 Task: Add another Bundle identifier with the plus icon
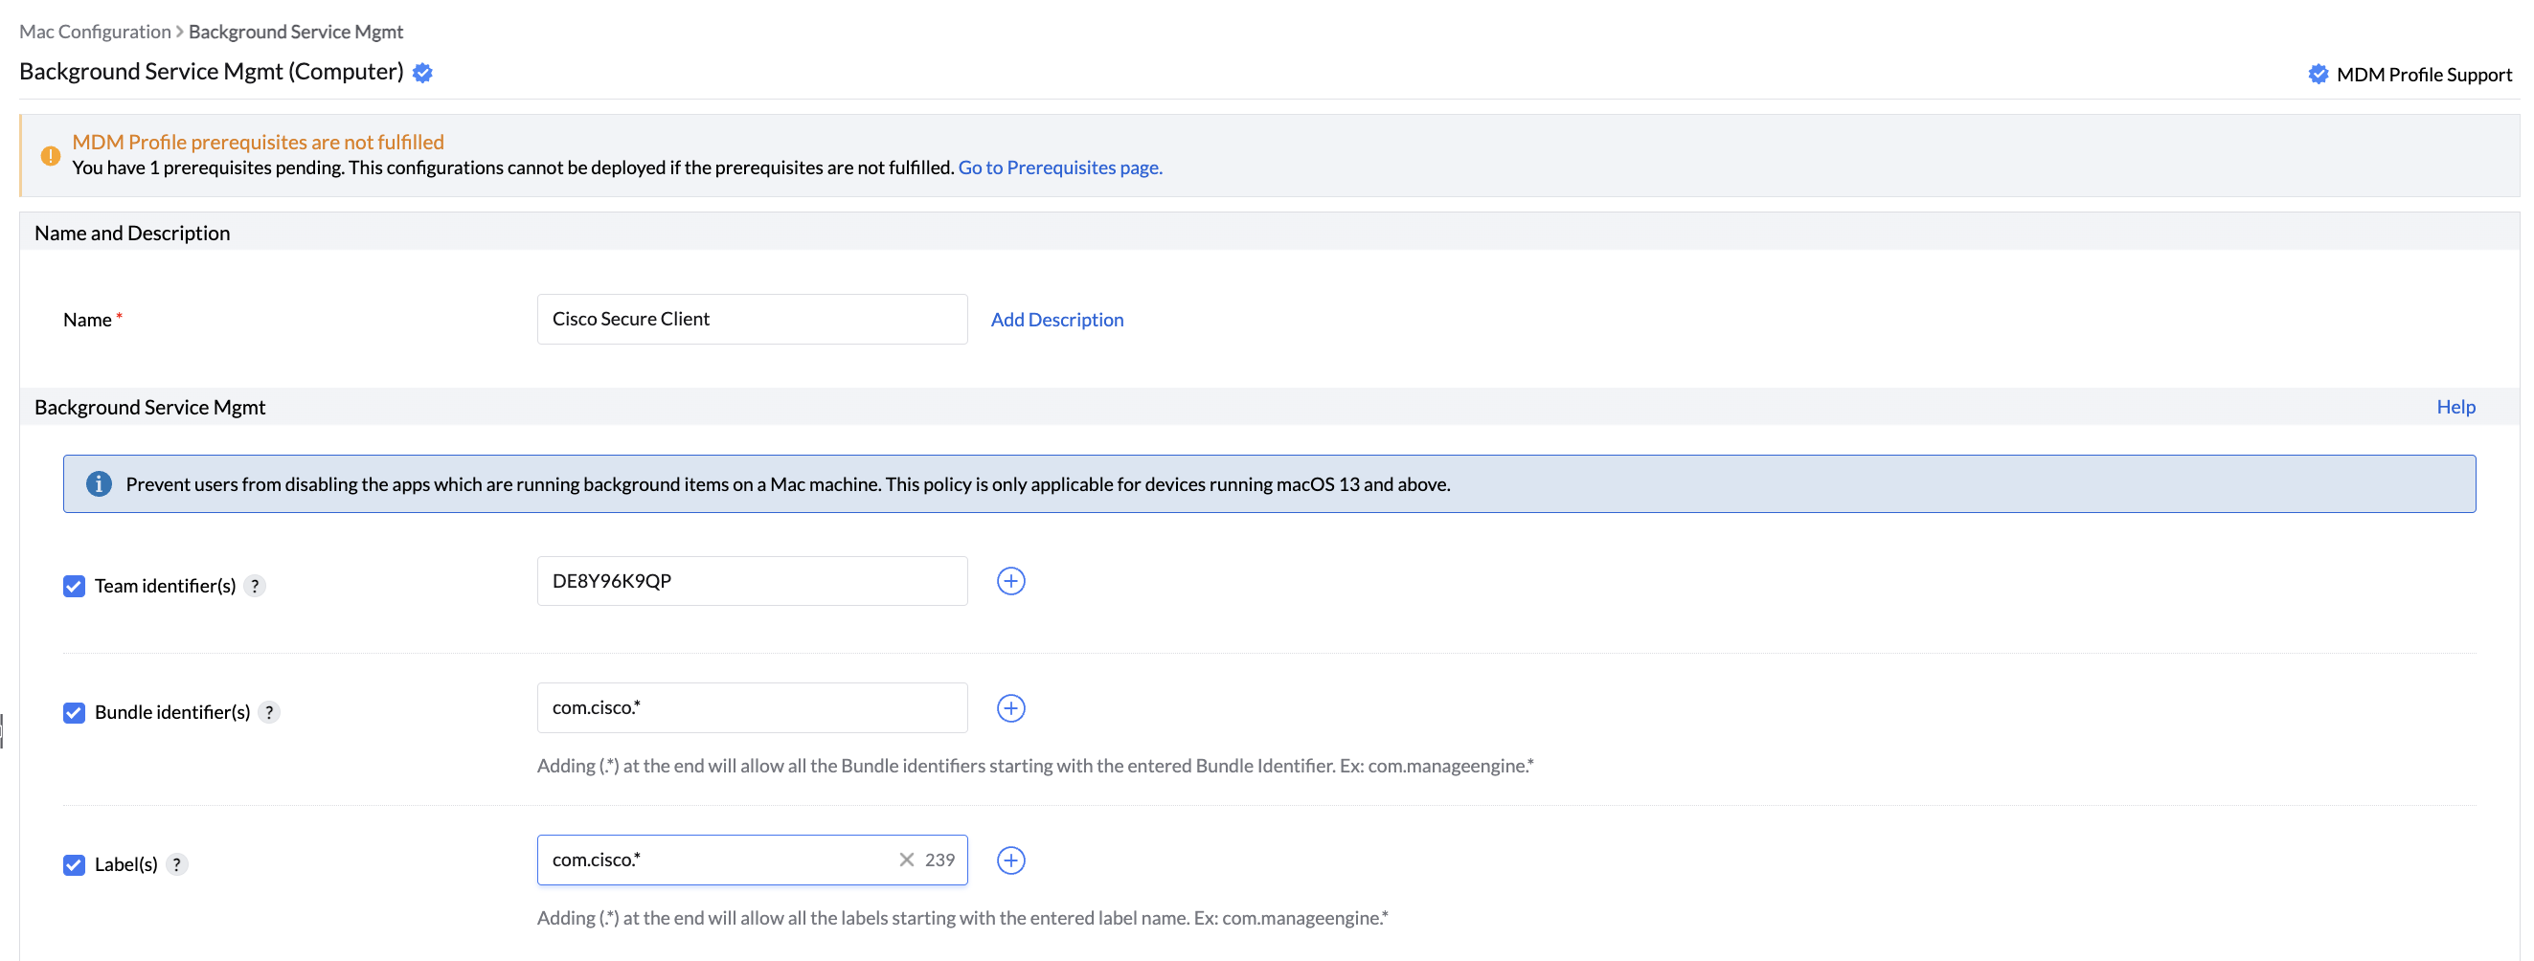pos(1010,707)
